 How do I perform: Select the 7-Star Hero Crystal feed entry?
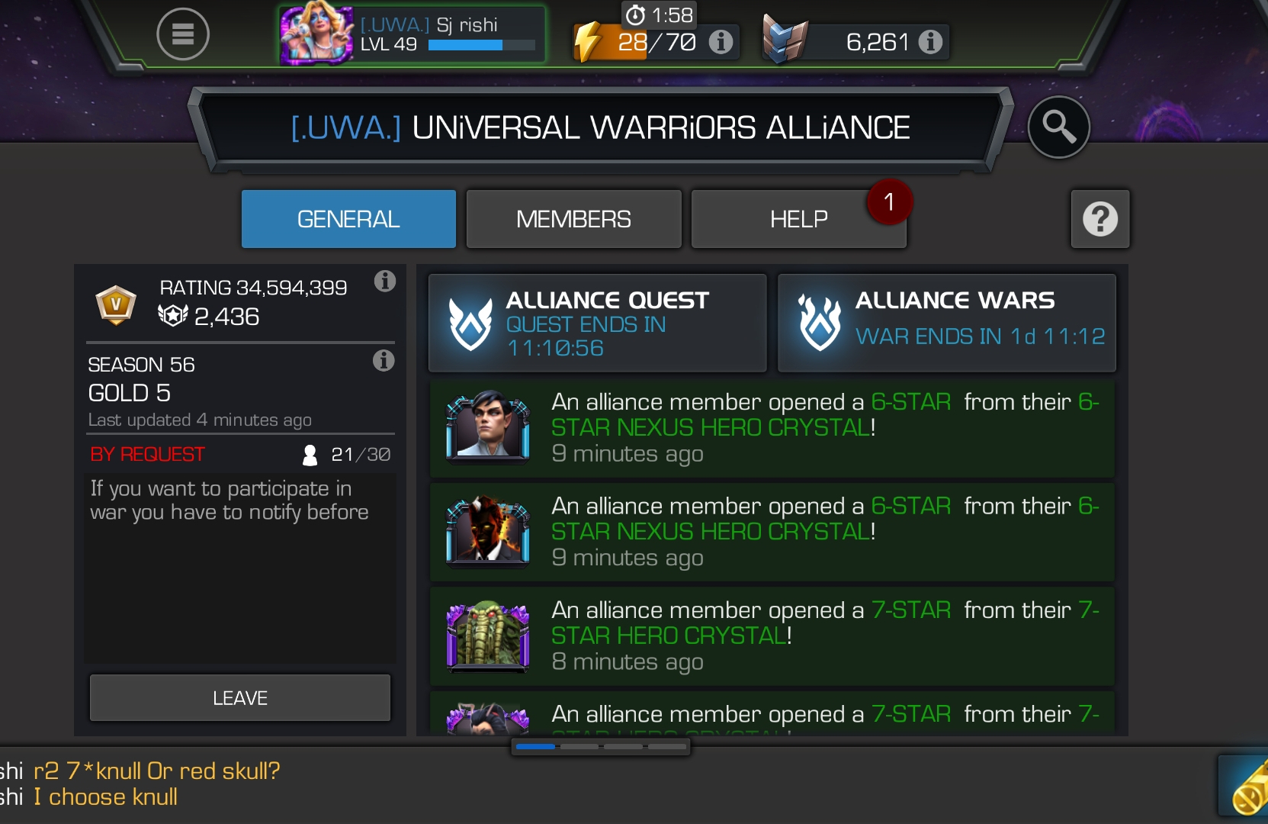(772, 636)
